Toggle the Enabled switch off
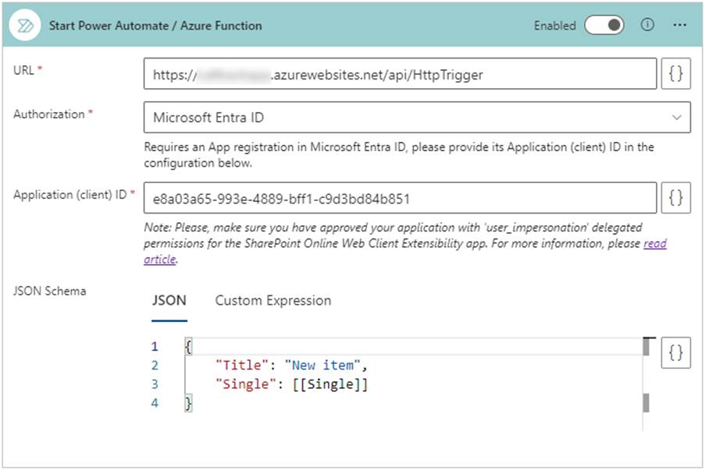The image size is (705, 470). pos(604,25)
